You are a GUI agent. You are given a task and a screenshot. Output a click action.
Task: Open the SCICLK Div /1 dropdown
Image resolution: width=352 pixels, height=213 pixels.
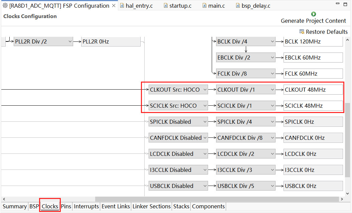[x=245, y=106]
